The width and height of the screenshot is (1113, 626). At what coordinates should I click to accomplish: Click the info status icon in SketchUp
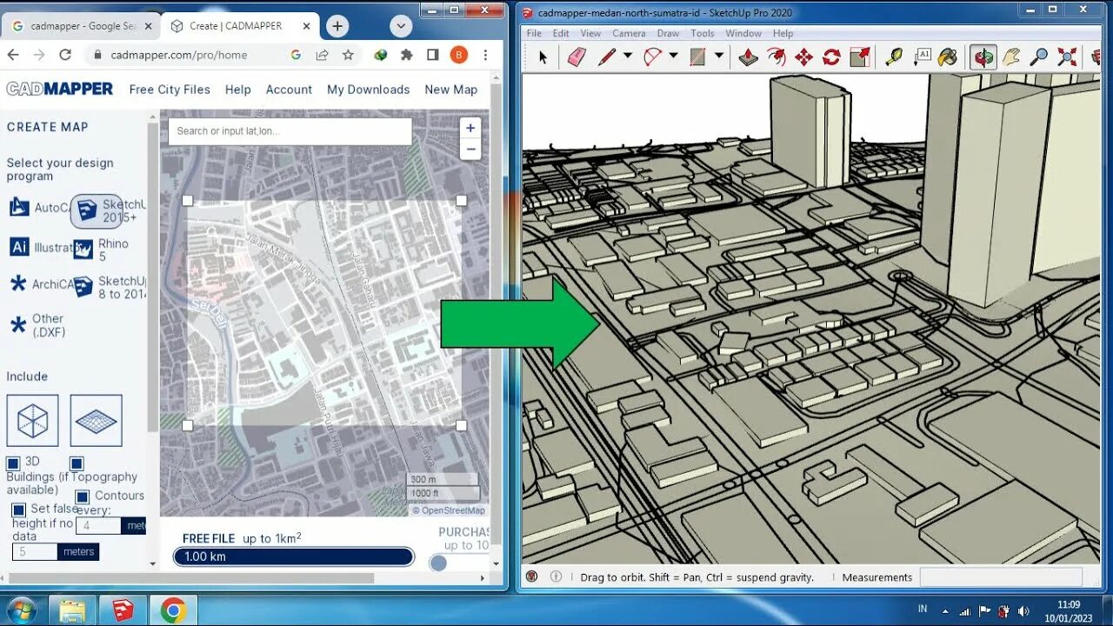556,576
